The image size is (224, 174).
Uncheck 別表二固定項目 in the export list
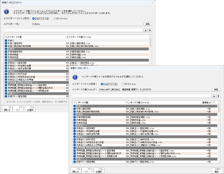pos(6,43)
